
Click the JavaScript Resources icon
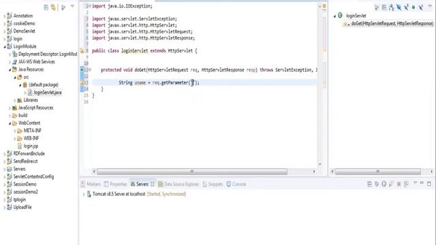pyautogui.click(x=15, y=108)
